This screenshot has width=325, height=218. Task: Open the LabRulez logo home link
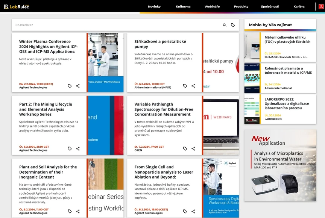[x=17, y=7]
